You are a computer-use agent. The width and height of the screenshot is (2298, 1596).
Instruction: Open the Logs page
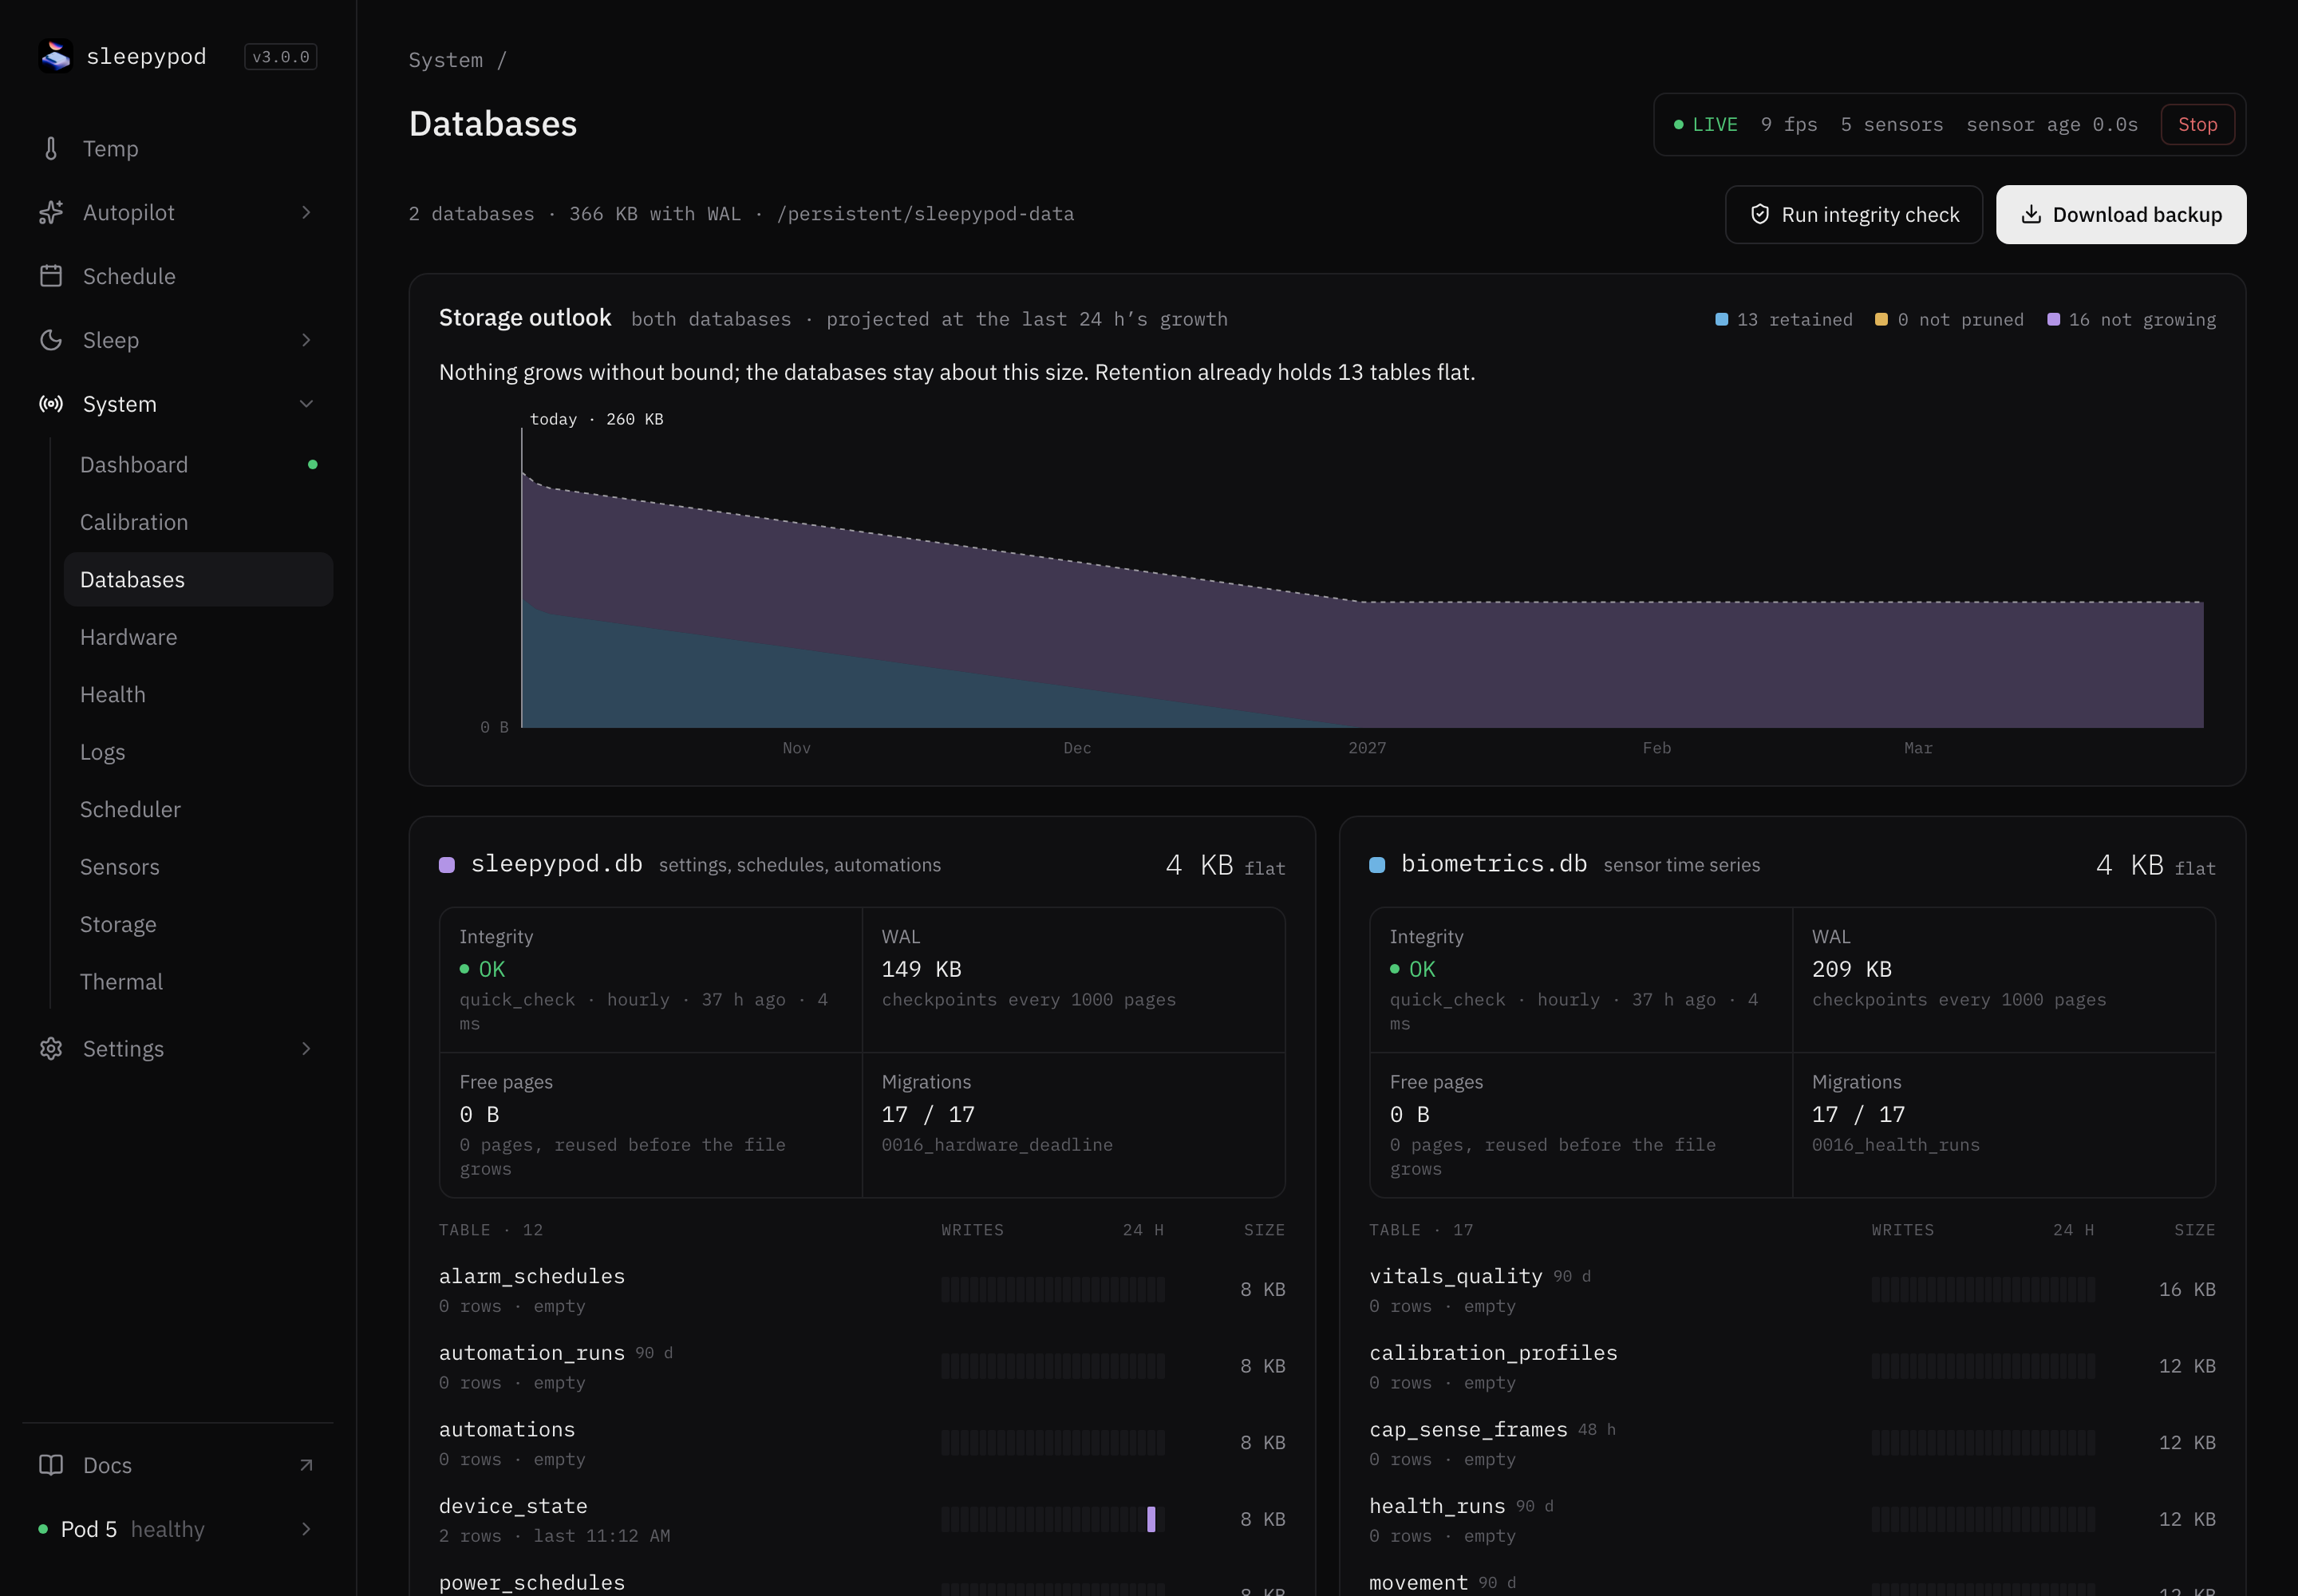198,752
